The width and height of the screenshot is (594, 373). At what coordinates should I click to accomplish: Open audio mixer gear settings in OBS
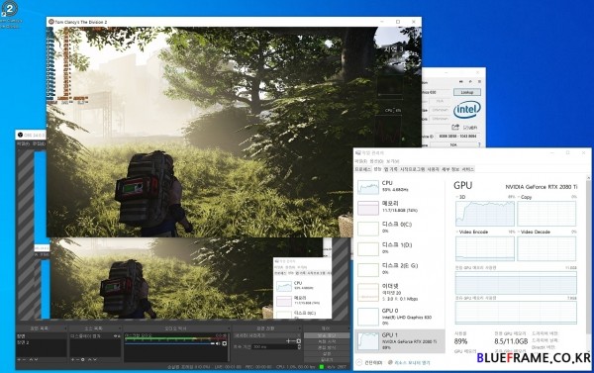point(225,343)
